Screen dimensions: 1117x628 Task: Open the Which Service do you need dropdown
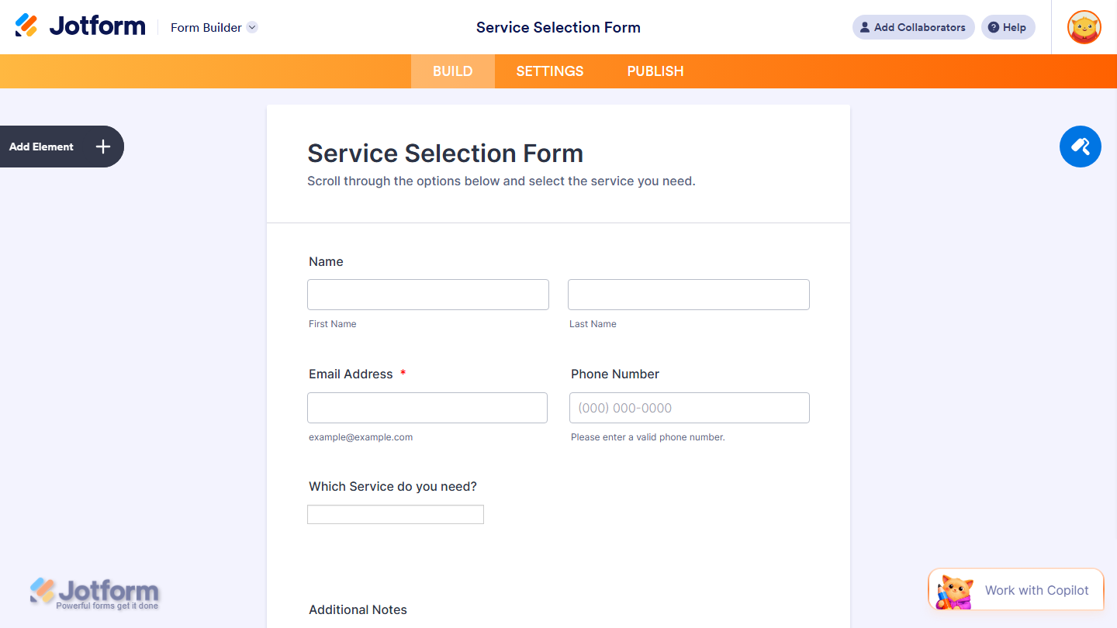(x=395, y=514)
